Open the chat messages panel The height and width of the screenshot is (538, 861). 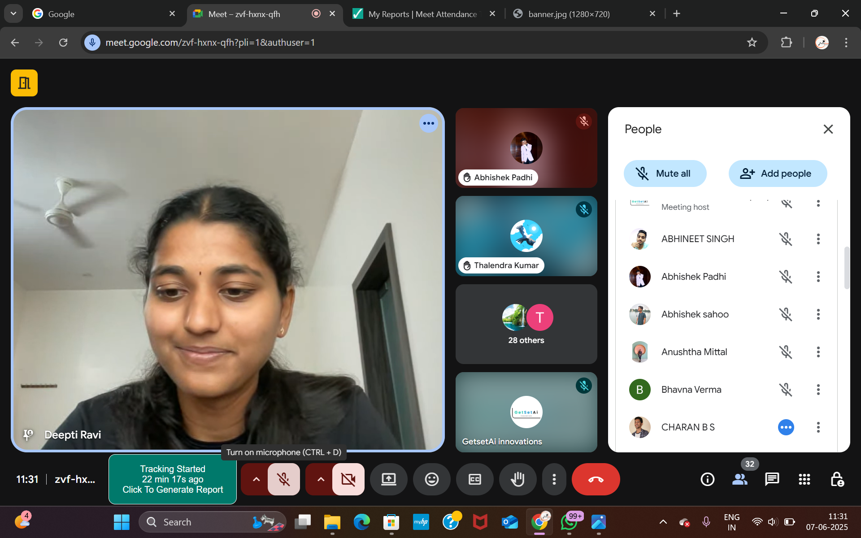pos(772,479)
